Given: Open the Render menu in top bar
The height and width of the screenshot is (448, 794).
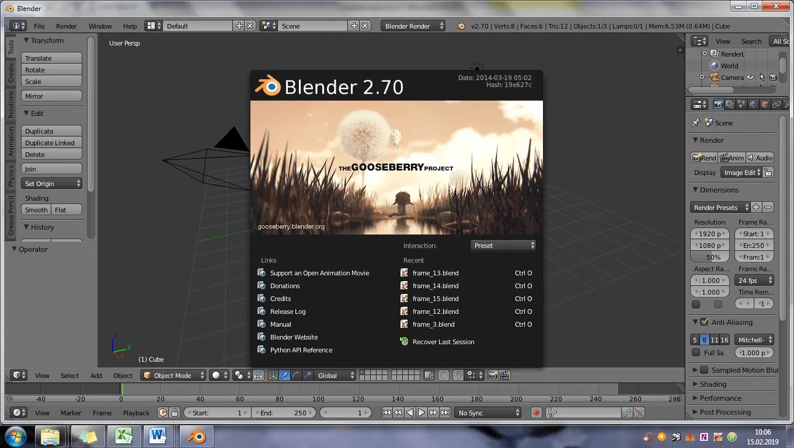Looking at the screenshot, I should pos(67,26).
